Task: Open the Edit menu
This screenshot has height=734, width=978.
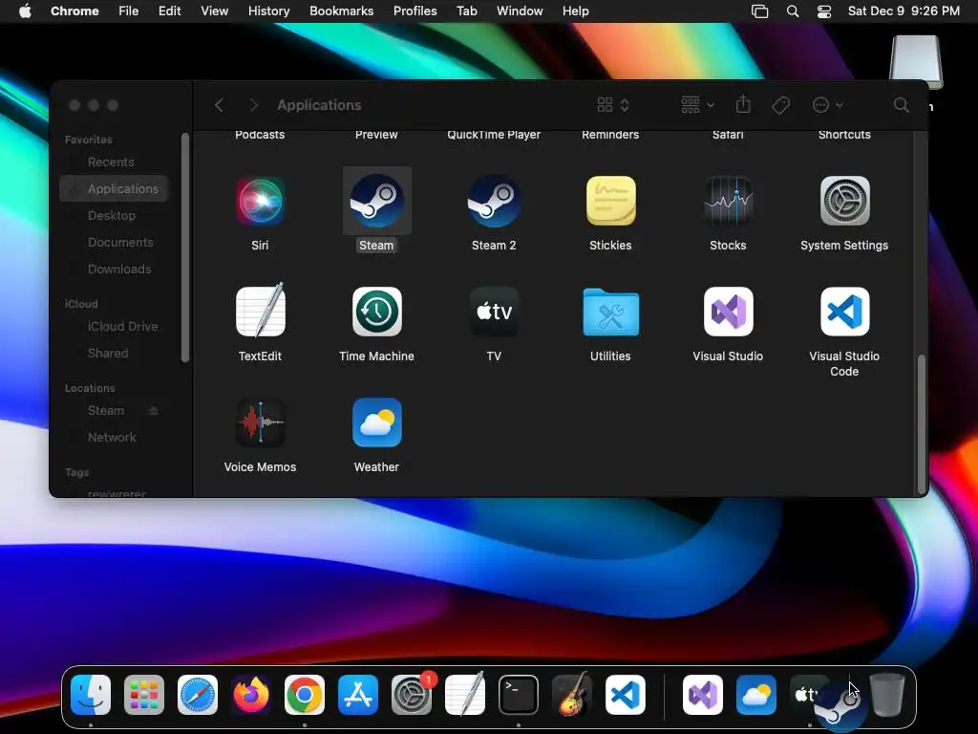Action: click(x=170, y=11)
